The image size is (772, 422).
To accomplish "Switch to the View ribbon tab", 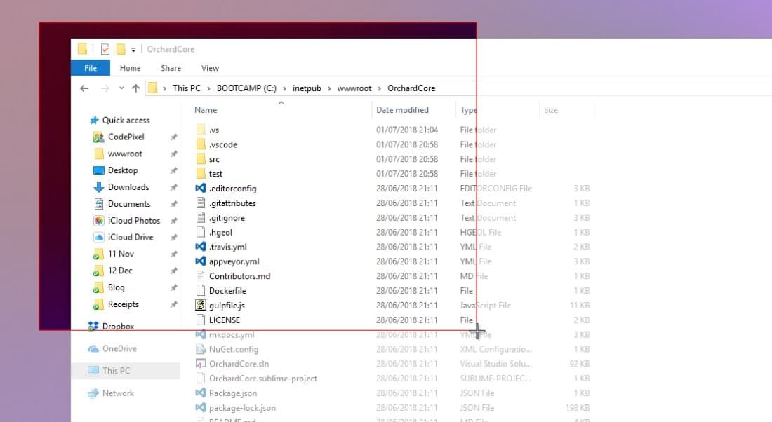I will point(209,68).
